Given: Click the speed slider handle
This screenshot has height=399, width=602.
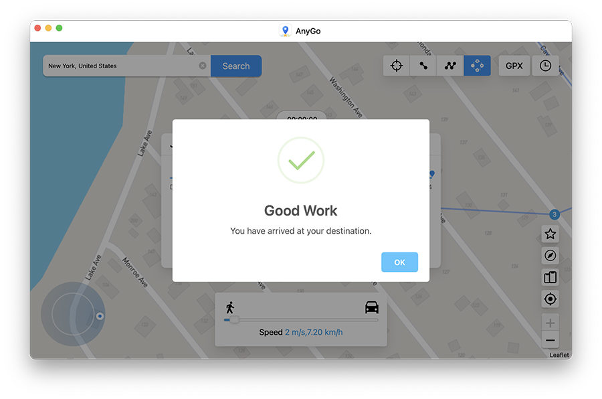Looking at the screenshot, I should click(234, 320).
